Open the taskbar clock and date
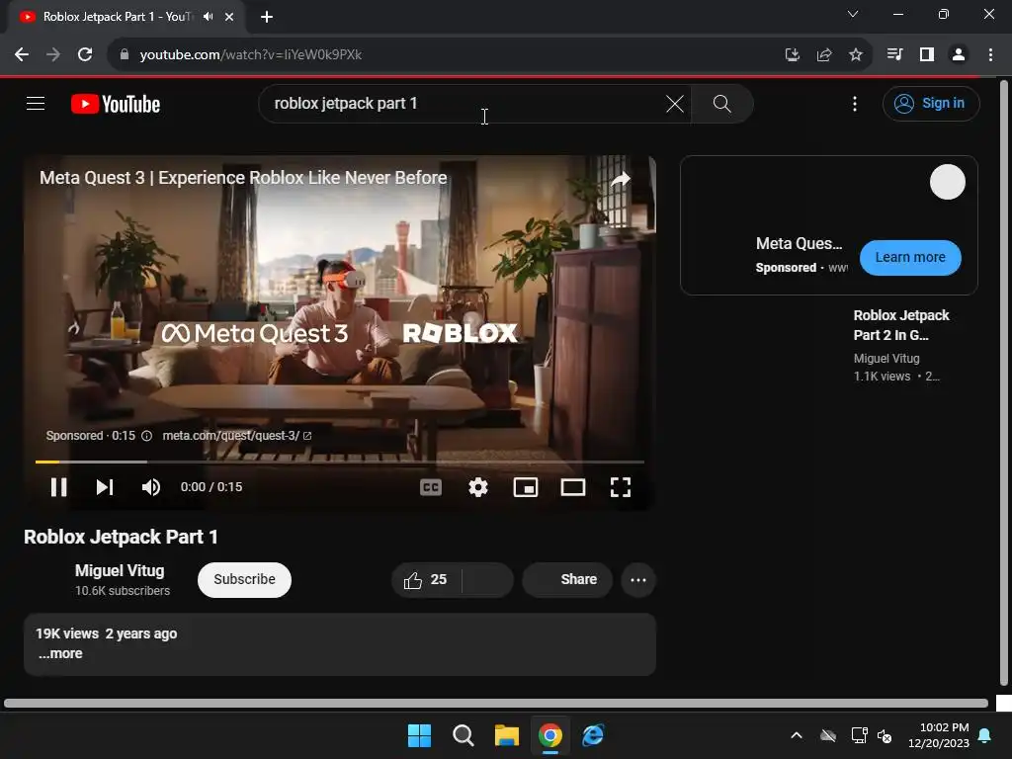Image resolution: width=1012 pixels, height=759 pixels. [x=939, y=735]
